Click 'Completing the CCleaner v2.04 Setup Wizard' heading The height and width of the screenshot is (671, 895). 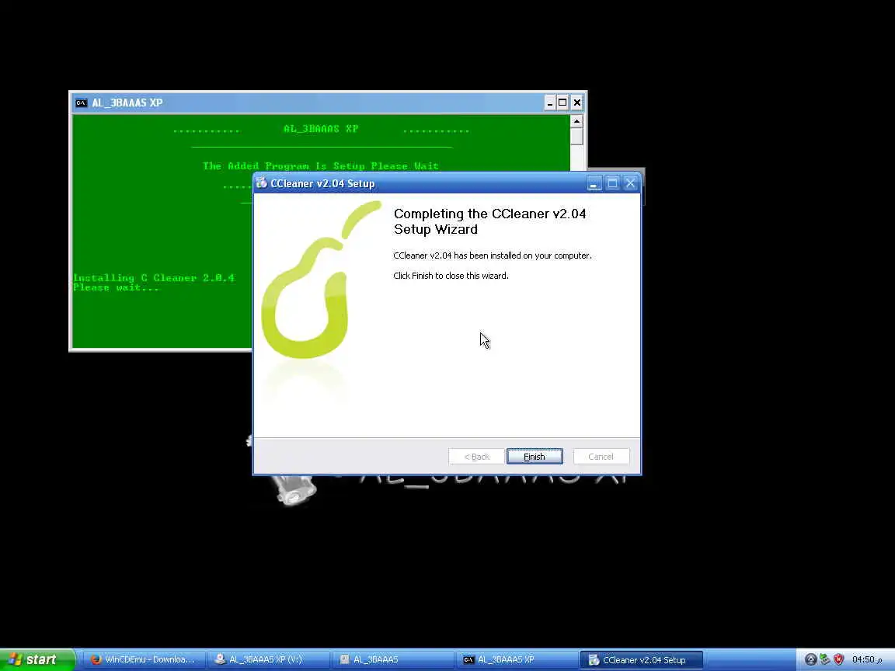click(489, 221)
